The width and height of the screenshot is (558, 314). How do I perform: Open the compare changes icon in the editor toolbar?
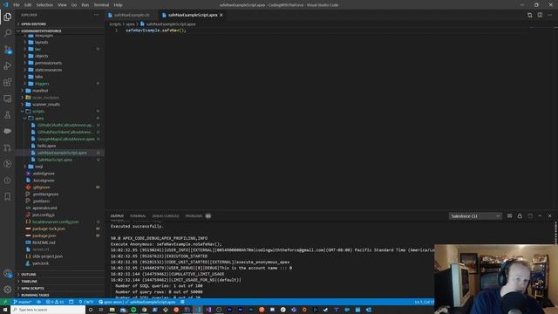[529, 15]
